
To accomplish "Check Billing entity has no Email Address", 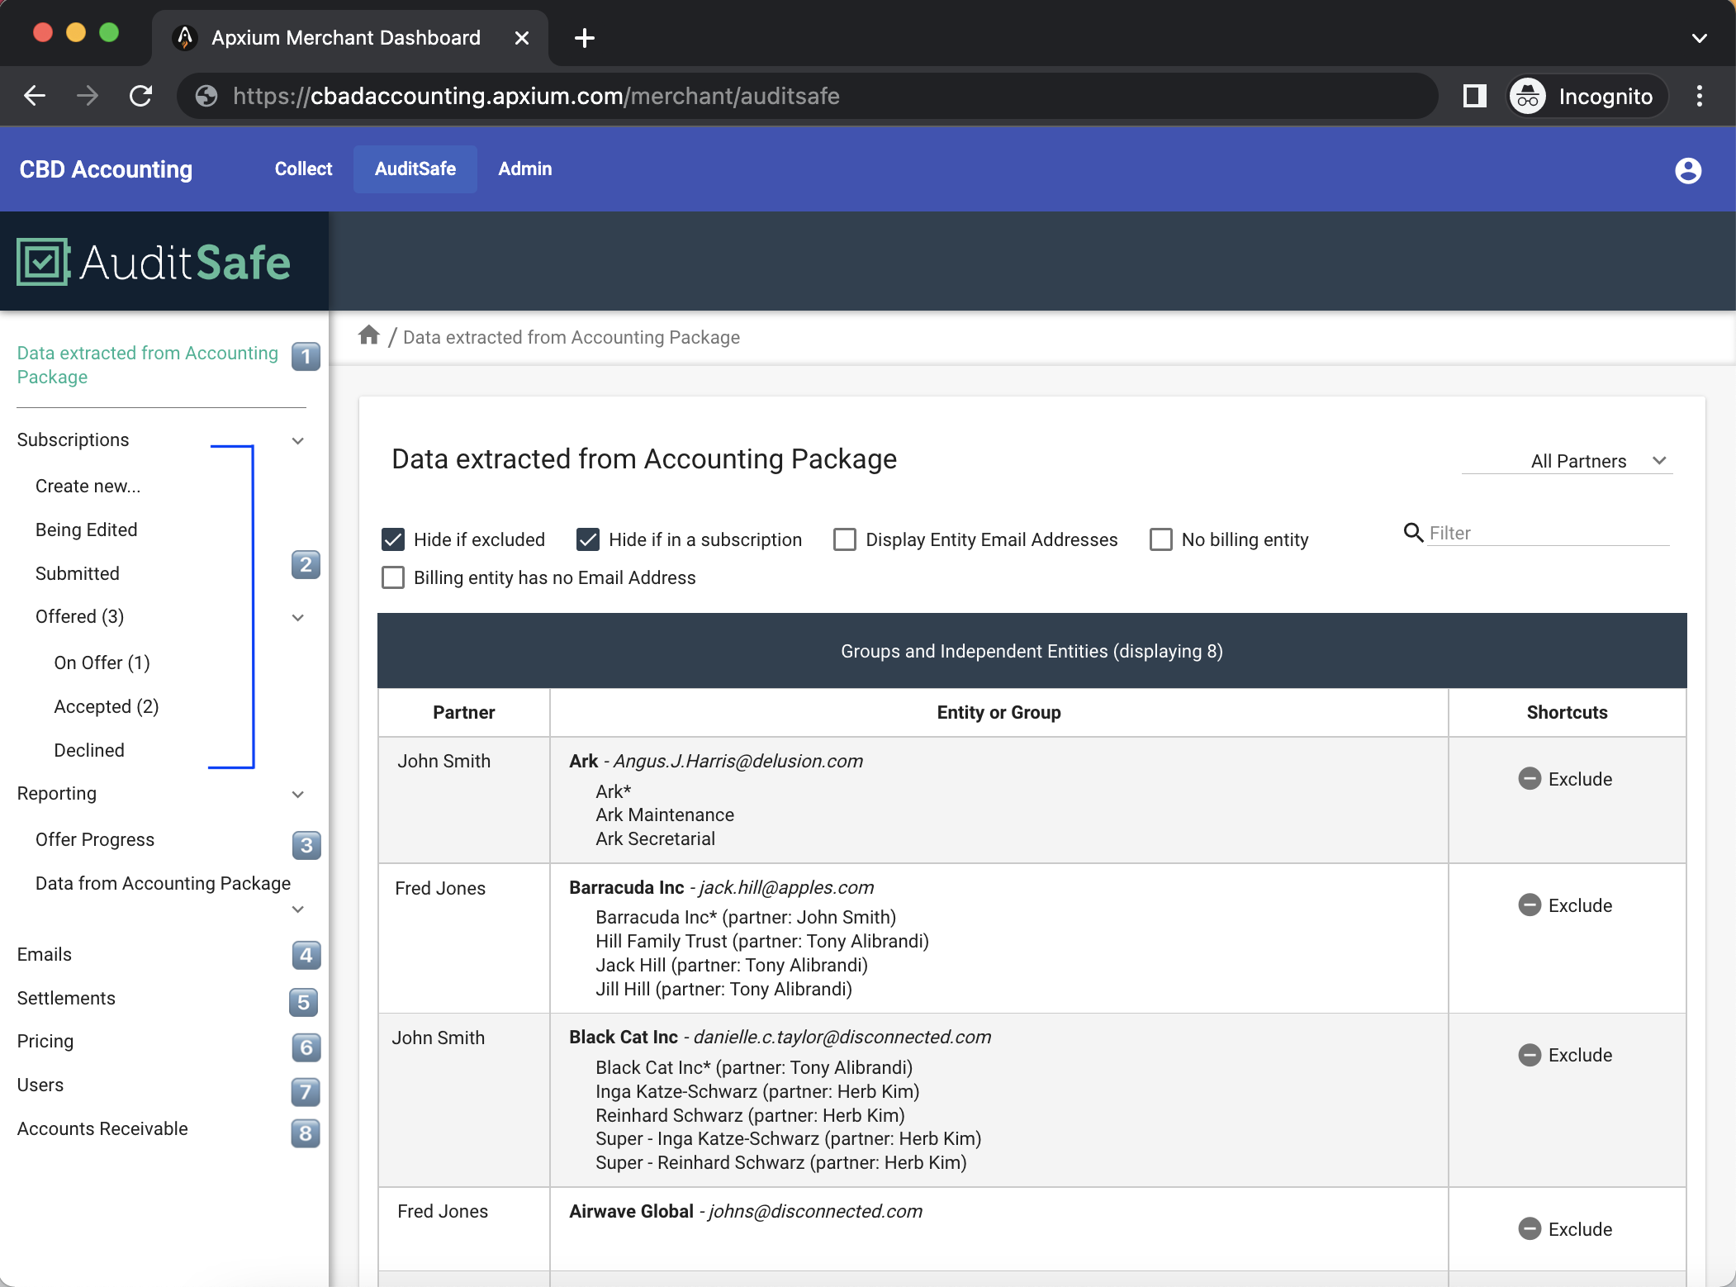I will (392, 577).
